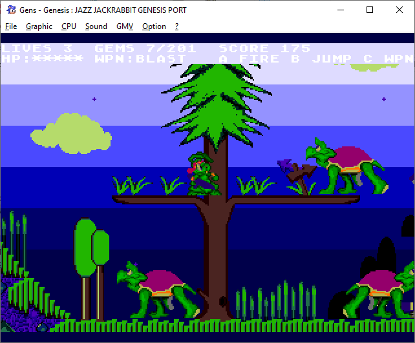The width and height of the screenshot is (415, 343).
Task: Click the 'HP:' health indicator text
Action: 43,59
